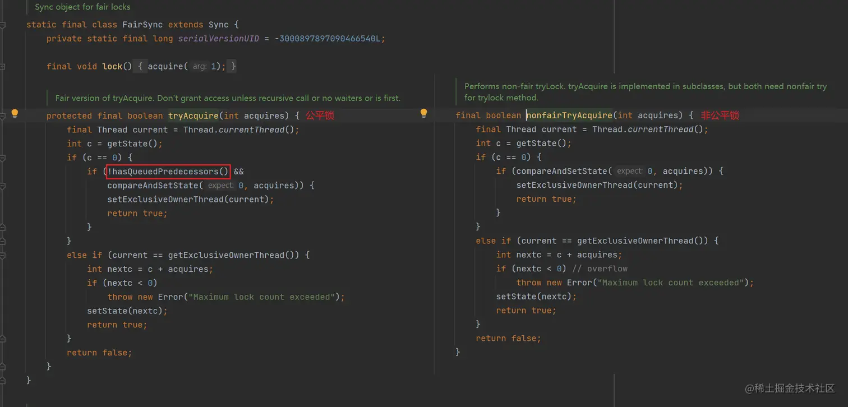
Task: Click 'return false;' in nonfairTryAcquire
Action: pos(509,339)
